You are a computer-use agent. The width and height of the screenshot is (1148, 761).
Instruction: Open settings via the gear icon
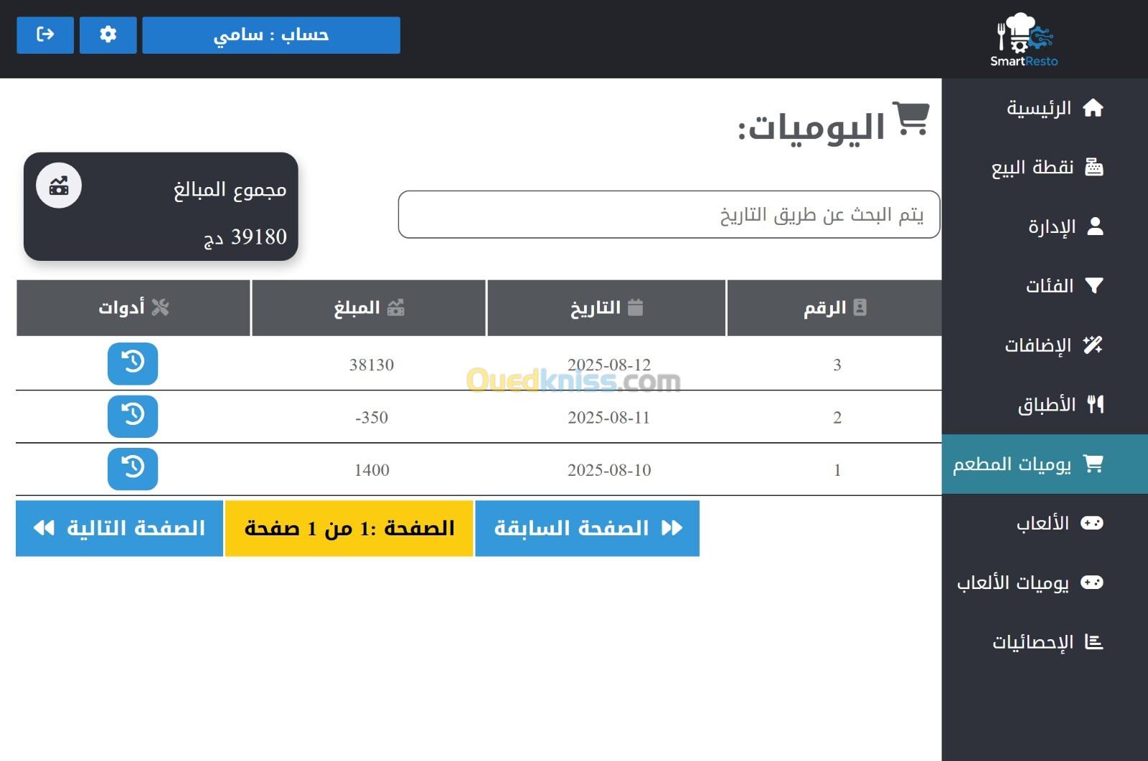tap(108, 34)
